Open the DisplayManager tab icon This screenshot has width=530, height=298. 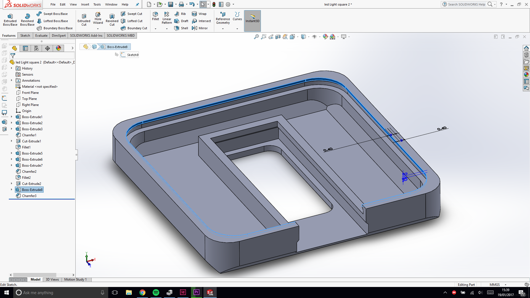point(59,48)
